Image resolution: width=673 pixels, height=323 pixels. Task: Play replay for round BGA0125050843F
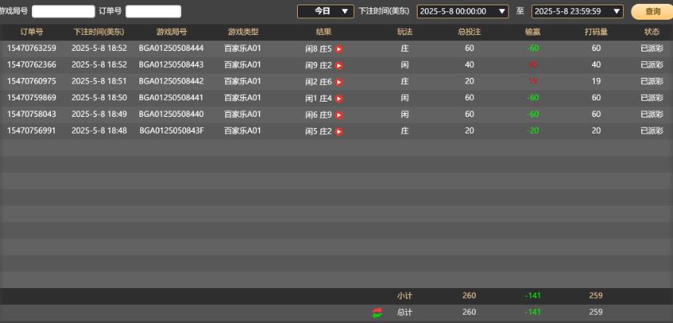339,132
